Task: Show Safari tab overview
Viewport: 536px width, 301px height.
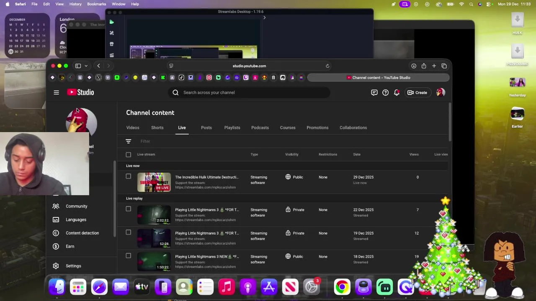Action: pyautogui.click(x=444, y=66)
